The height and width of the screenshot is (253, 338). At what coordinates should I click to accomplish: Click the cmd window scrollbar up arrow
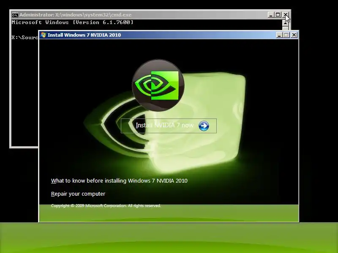coord(286,23)
